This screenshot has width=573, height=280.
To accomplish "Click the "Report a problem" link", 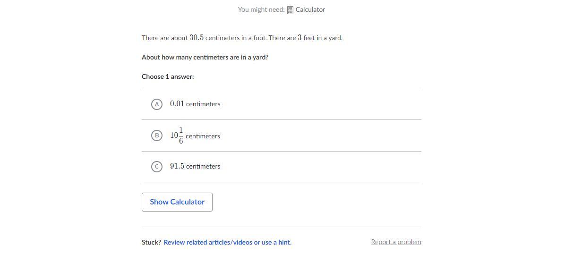I will point(396,242).
